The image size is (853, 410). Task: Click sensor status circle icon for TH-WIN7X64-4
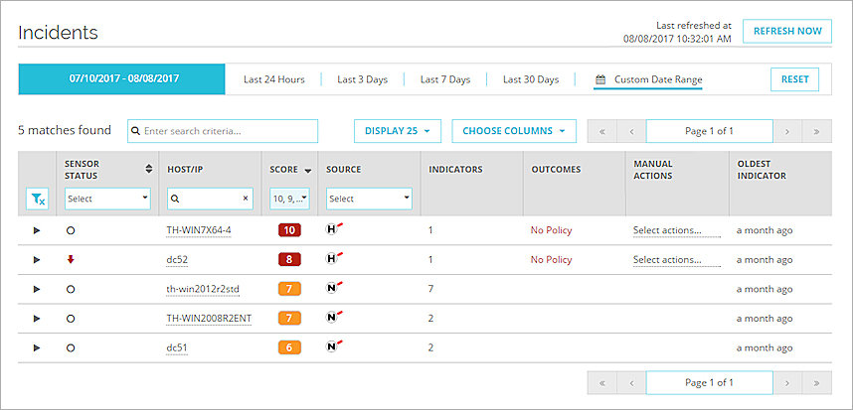click(x=71, y=230)
